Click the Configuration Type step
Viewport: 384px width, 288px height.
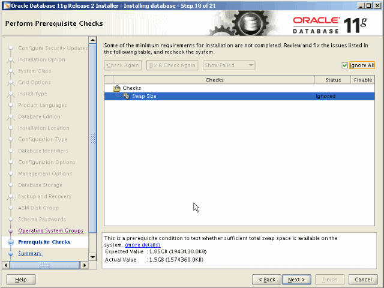point(43,139)
